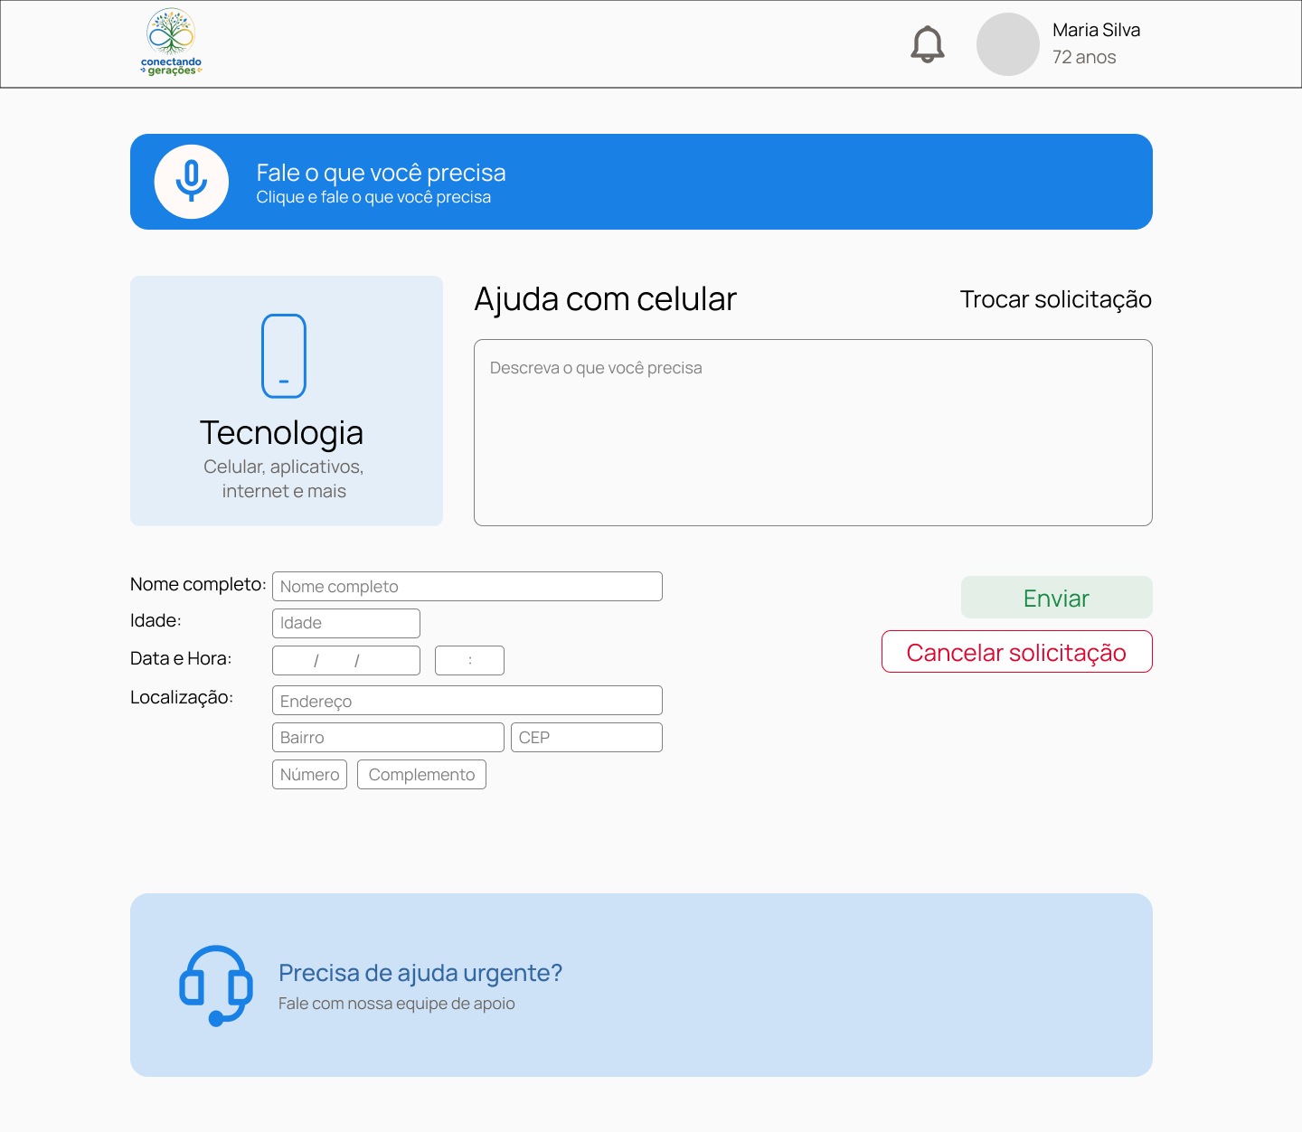This screenshot has height=1132, width=1302.
Task: Focus the Complemento input field
Action: tap(421, 774)
